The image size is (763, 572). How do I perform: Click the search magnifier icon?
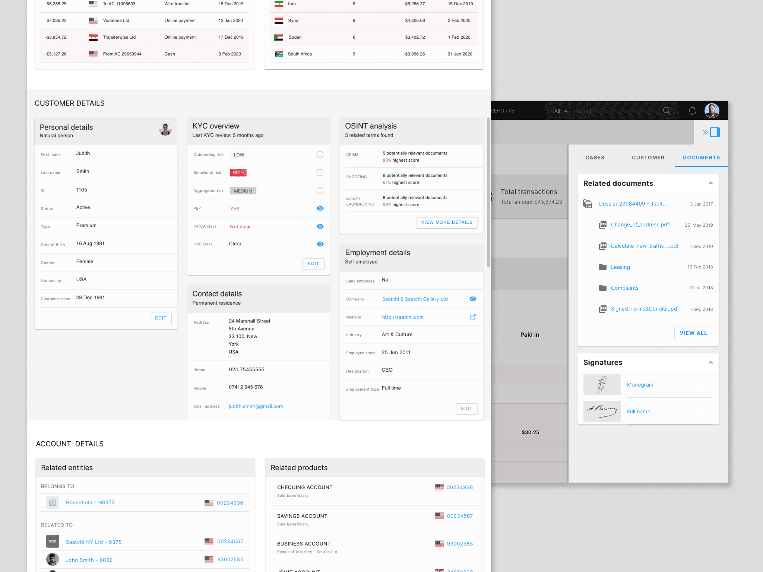click(667, 111)
